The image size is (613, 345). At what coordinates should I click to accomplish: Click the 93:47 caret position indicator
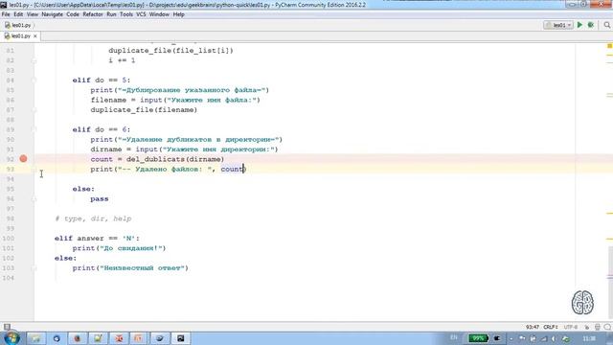pos(533,327)
